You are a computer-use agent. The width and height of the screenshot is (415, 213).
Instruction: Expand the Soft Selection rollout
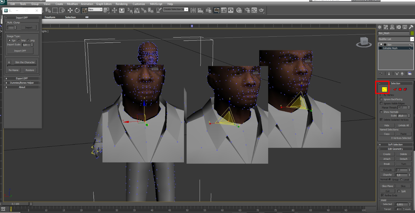(x=395, y=145)
